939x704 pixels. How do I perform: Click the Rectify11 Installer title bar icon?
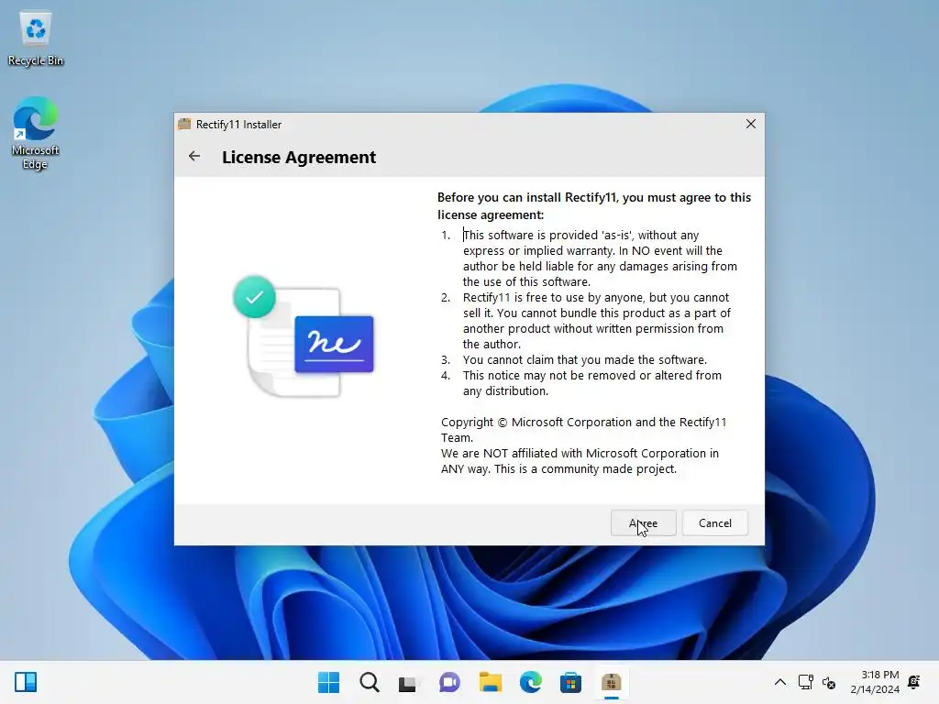coord(184,124)
